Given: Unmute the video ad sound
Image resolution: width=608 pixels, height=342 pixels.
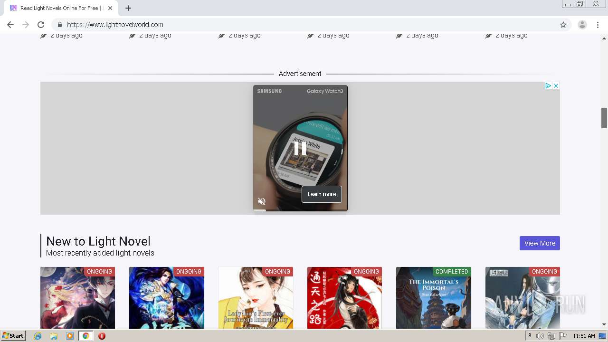Looking at the screenshot, I should click(x=262, y=201).
